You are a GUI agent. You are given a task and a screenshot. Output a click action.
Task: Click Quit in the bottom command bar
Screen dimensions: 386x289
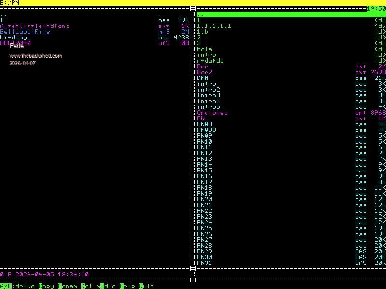147,286
